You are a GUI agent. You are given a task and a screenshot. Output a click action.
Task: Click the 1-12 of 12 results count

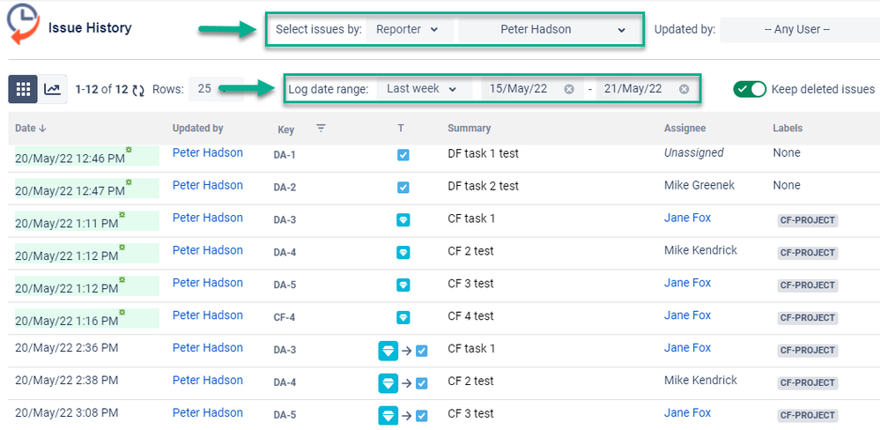(x=101, y=89)
